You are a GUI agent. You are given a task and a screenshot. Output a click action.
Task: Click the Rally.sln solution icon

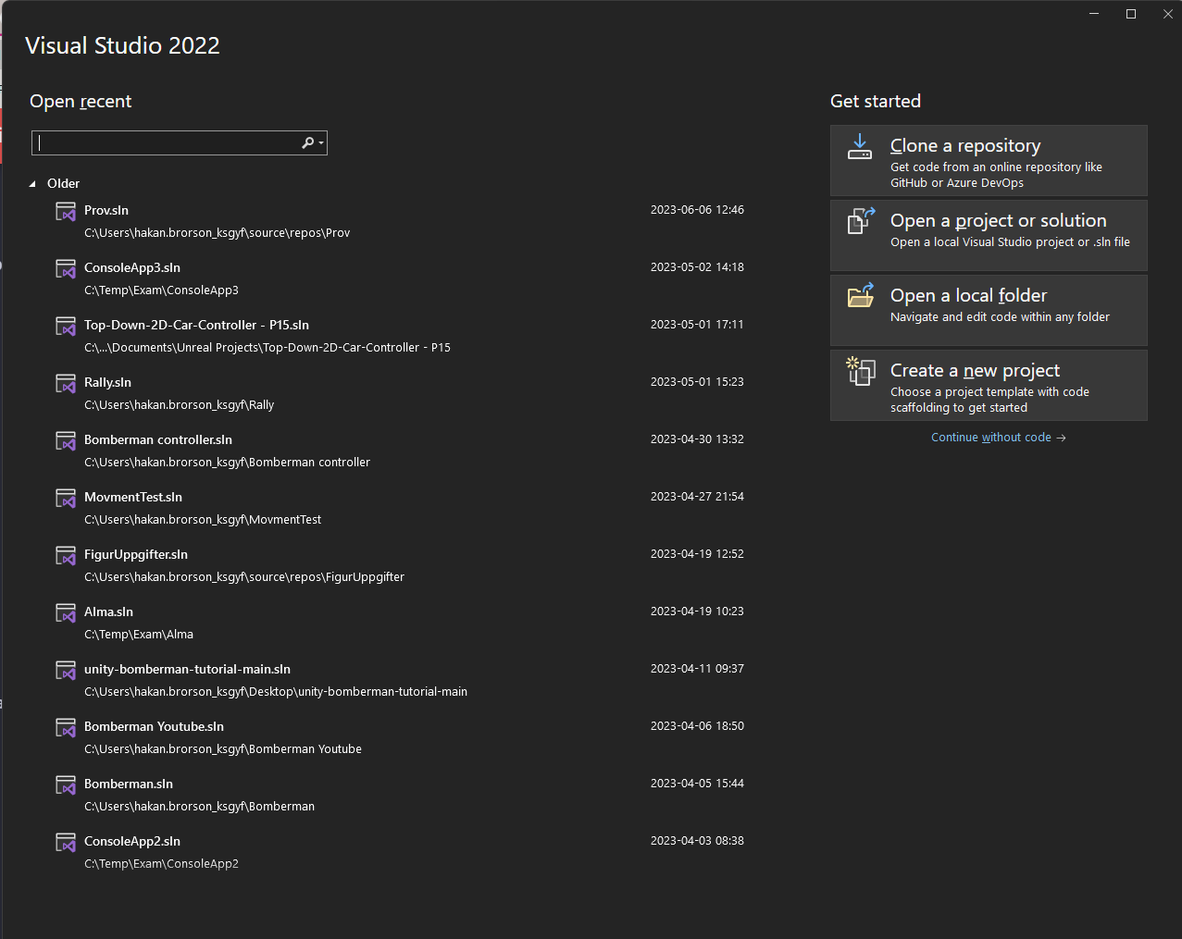pos(66,384)
